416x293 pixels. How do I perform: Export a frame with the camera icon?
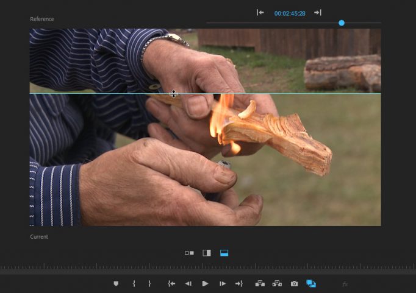click(294, 284)
